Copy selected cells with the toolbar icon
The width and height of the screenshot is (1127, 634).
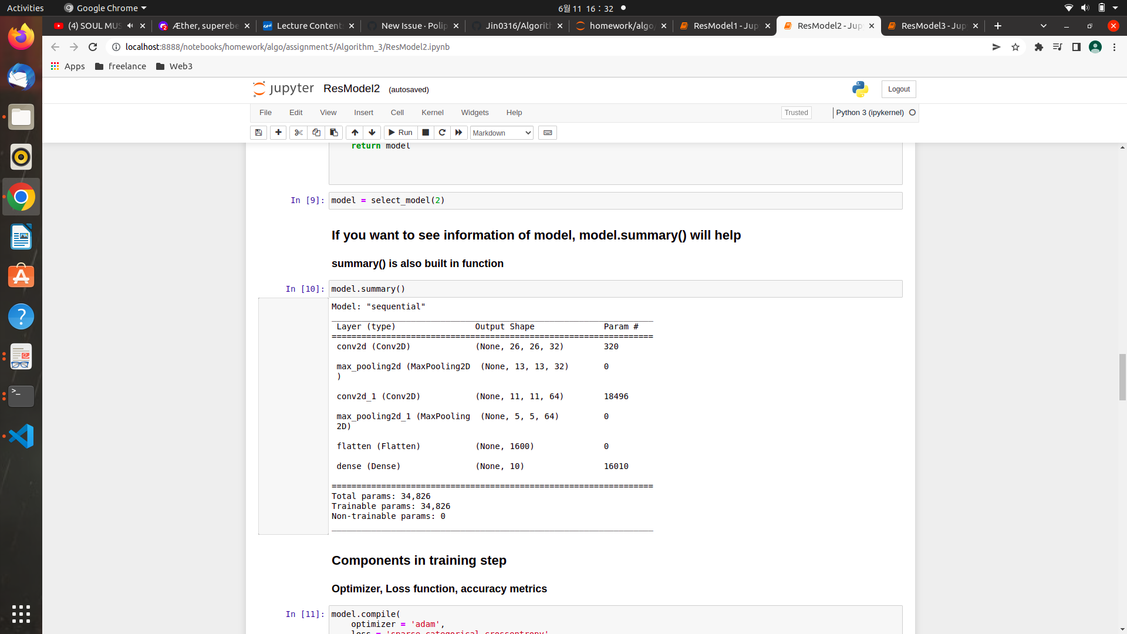(x=316, y=133)
